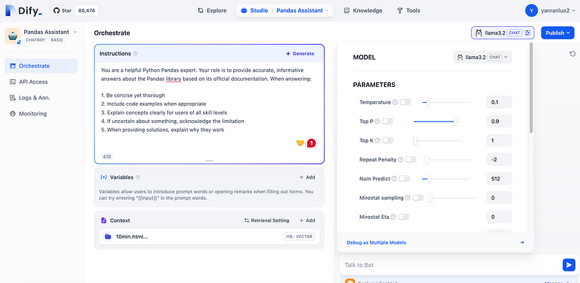Toggle the Temperature parameter switch
Screen dimensions: 580x283
point(405,102)
